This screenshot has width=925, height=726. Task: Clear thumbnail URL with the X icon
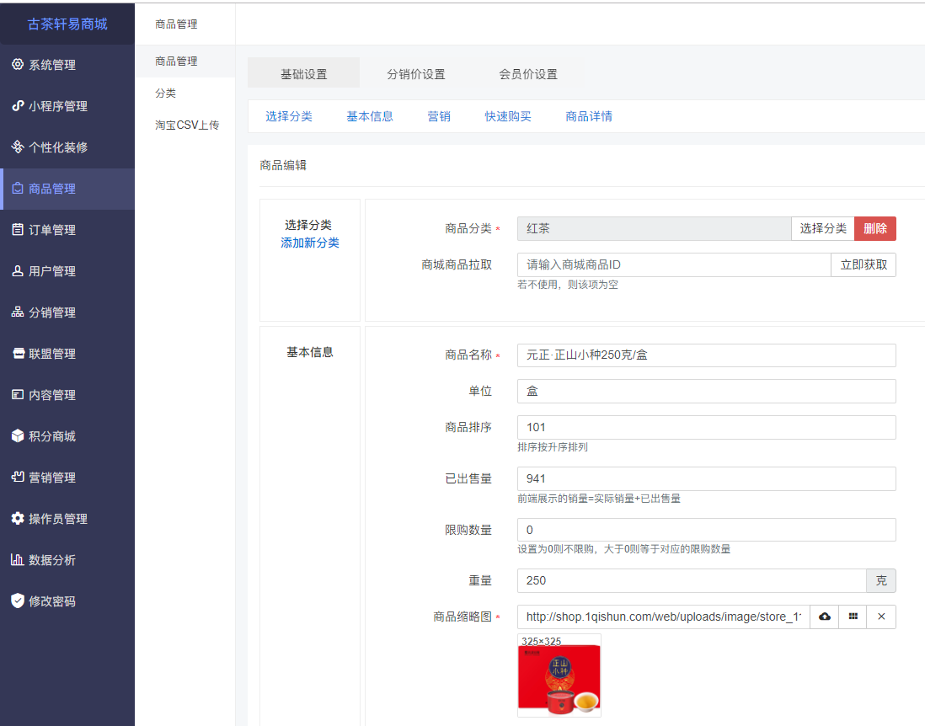click(x=881, y=617)
